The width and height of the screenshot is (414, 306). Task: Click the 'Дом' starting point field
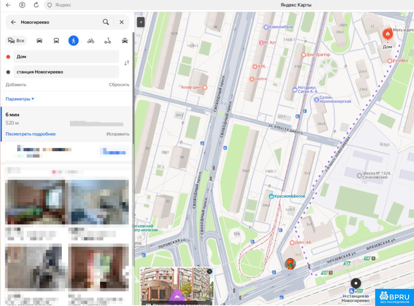(x=66, y=57)
